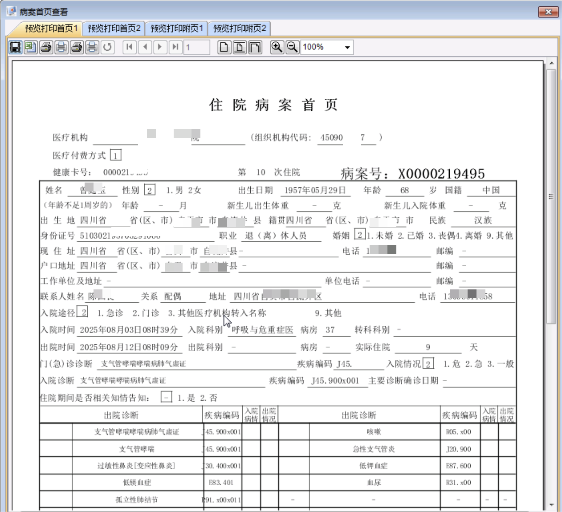Click the case number X0000219495
This screenshot has height=512, width=562.
[441, 174]
